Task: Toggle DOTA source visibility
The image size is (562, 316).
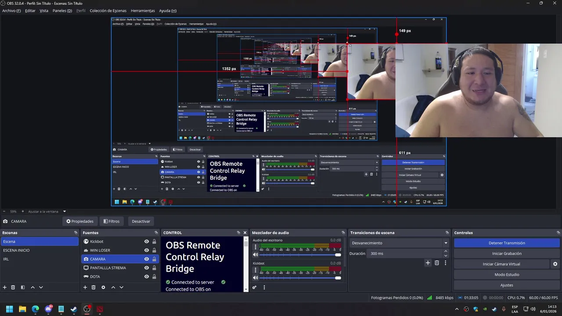Action: (147, 276)
